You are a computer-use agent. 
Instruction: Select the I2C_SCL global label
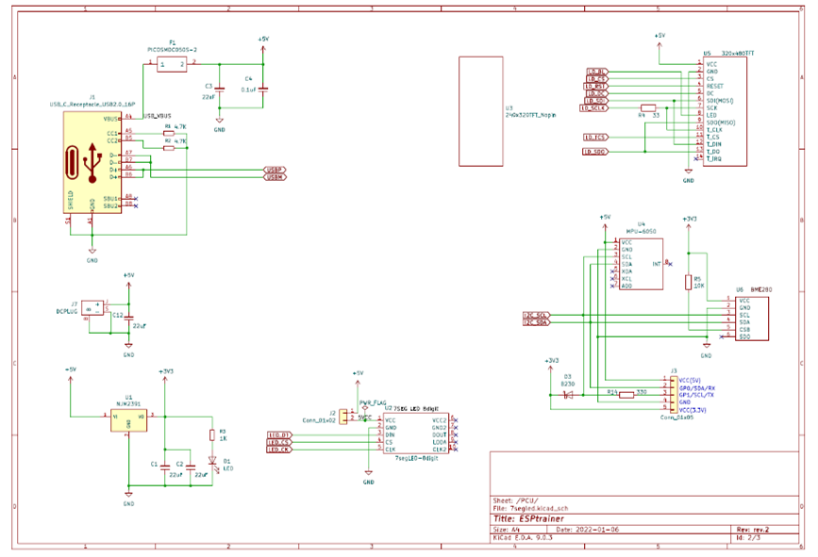(535, 315)
